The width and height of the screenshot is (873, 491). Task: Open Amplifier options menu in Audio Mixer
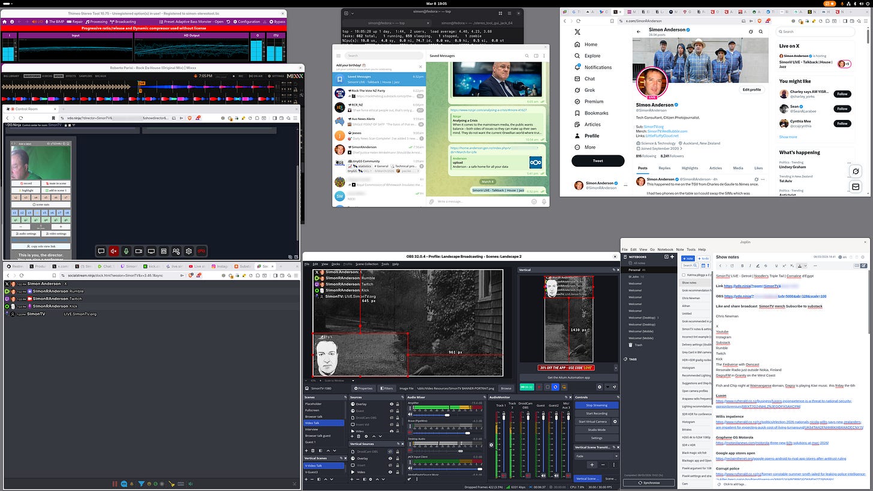410,408
